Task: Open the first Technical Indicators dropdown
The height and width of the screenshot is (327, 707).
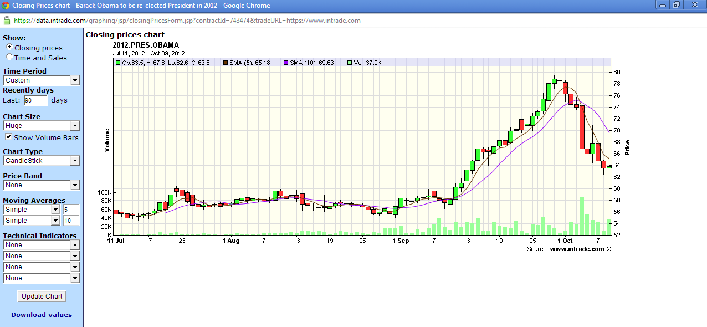Action: pos(42,245)
